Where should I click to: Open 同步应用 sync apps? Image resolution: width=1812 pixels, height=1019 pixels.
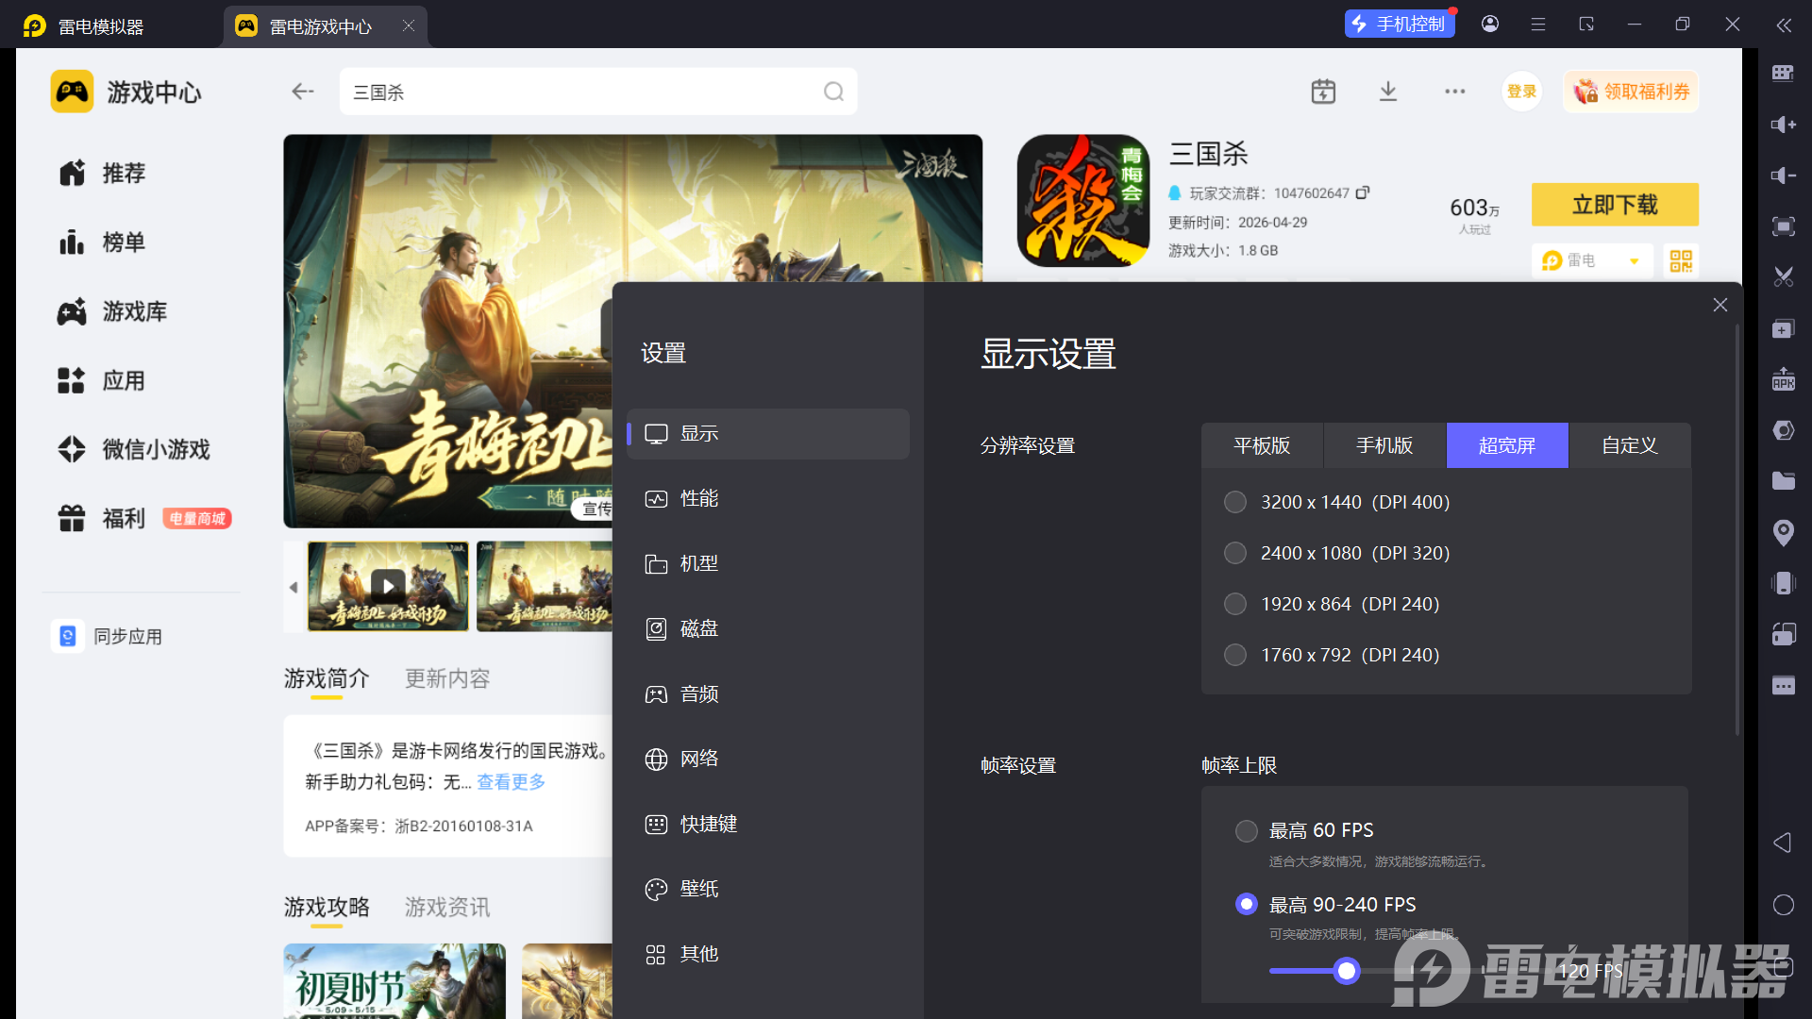pyautogui.click(x=107, y=637)
